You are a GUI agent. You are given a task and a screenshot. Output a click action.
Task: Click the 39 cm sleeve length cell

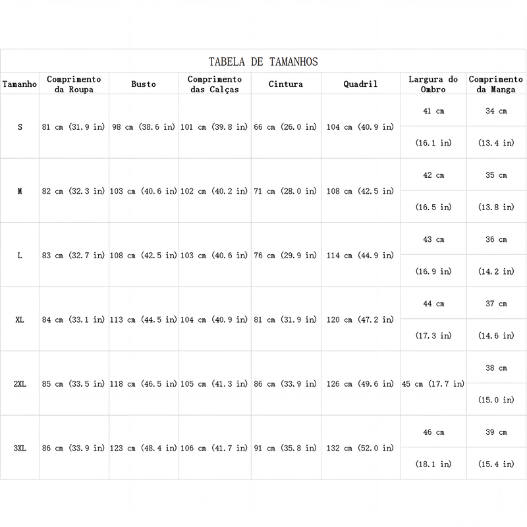click(496, 432)
